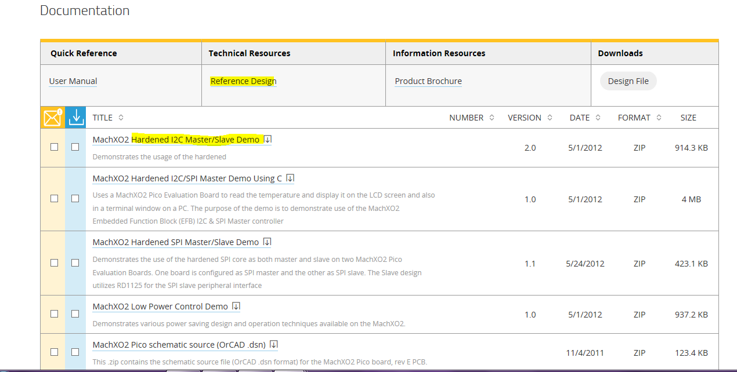Tick notify checkbox for Pico schematic source row
The height and width of the screenshot is (372, 737).
click(x=54, y=352)
